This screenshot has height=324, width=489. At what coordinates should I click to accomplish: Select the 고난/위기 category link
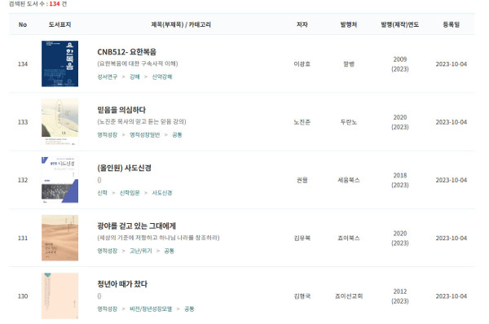coord(141,251)
